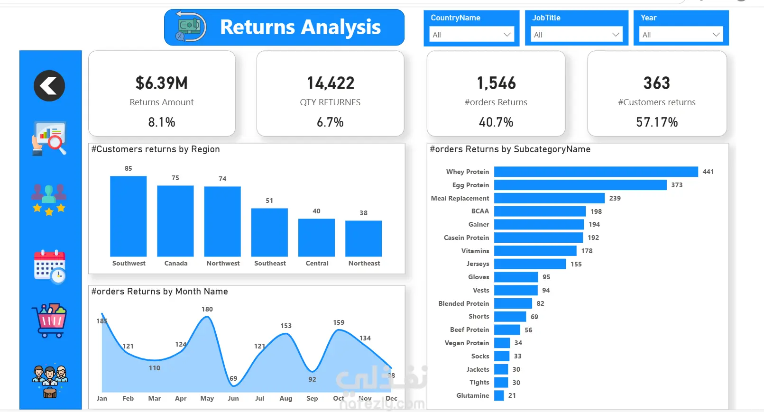
Task: Click the May axis label
Action: click(x=207, y=398)
